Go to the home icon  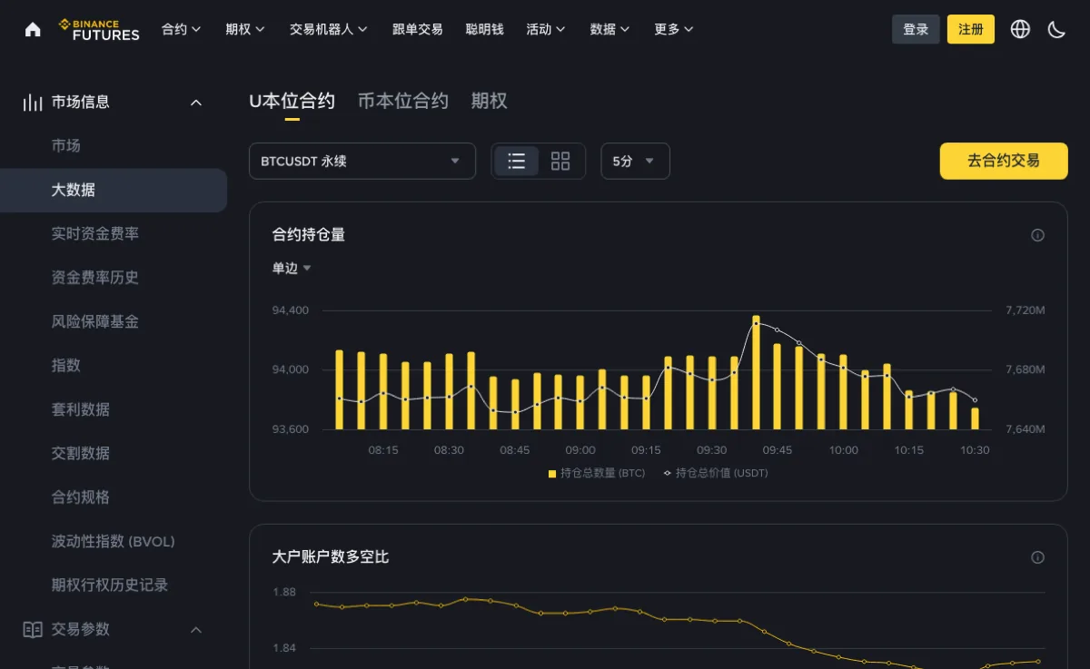click(33, 29)
